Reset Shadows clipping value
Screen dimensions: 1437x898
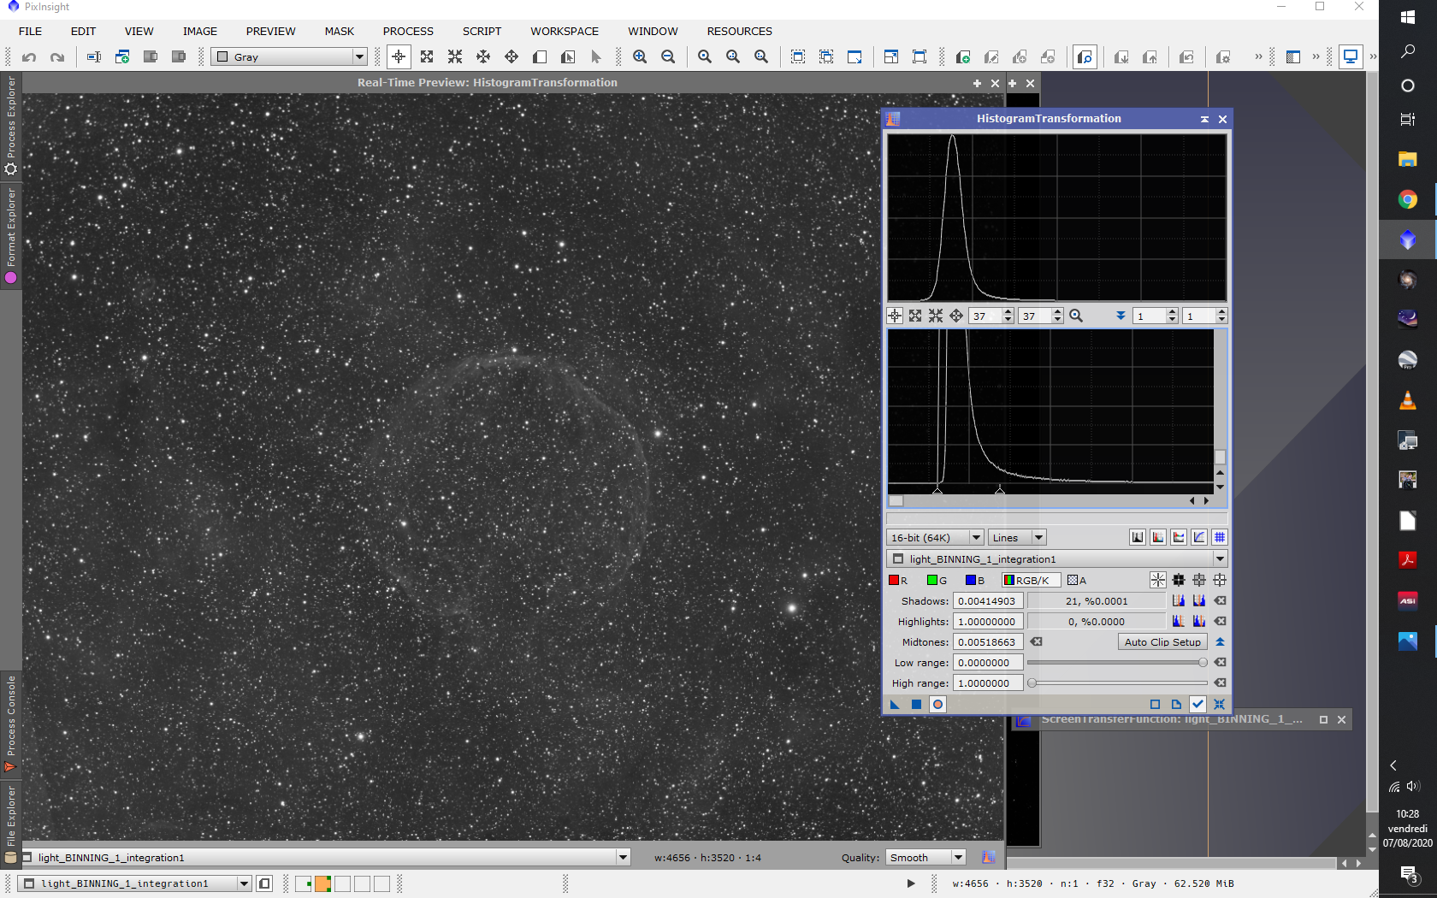coord(1221,601)
